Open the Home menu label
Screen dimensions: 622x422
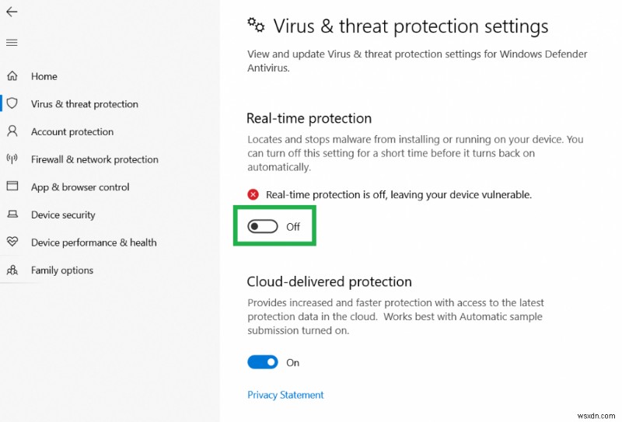pyautogui.click(x=44, y=76)
